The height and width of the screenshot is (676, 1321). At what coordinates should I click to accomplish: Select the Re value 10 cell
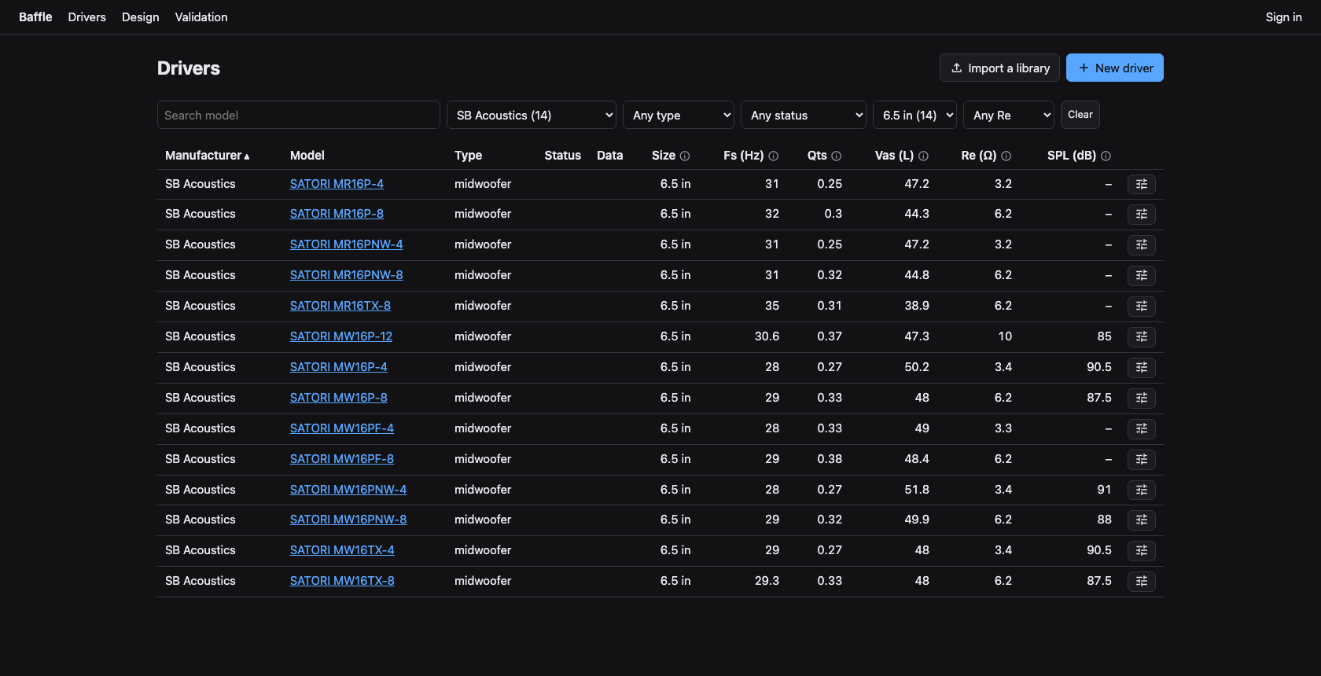coord(1005,336)
